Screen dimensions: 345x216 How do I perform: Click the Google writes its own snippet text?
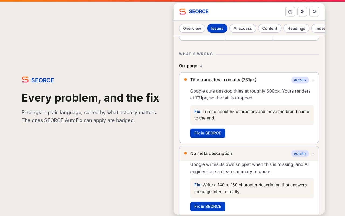click(x=250, y=168)
